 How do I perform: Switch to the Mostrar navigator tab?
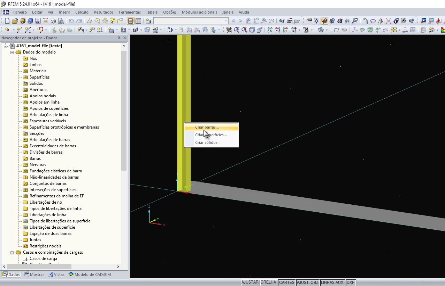(x=34, y=275)
